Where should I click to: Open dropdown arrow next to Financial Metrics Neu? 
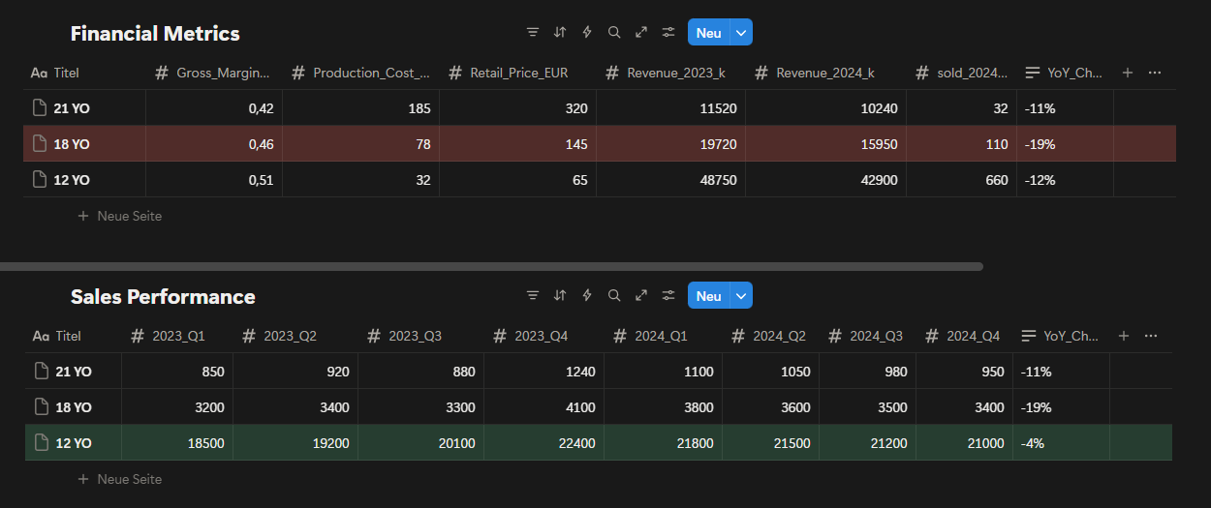(x=741, y=33)
